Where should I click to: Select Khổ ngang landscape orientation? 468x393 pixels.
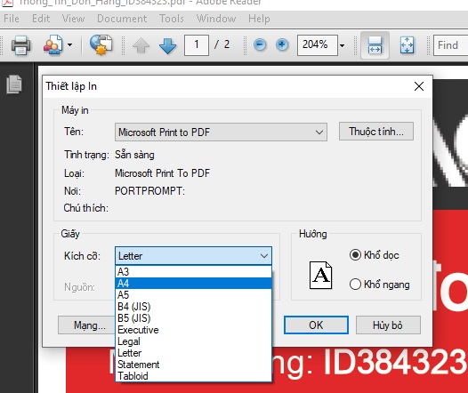pyautogui.click(x=379, y=285)
